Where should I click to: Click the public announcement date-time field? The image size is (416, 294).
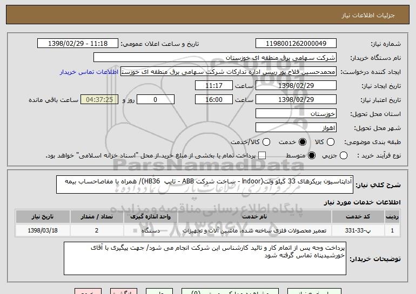(x=79, y=43)
